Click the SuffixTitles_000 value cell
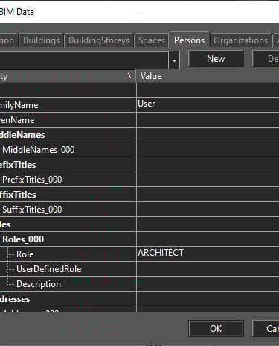The width and height of the screenshot is (279, 346). pos(208,210)
